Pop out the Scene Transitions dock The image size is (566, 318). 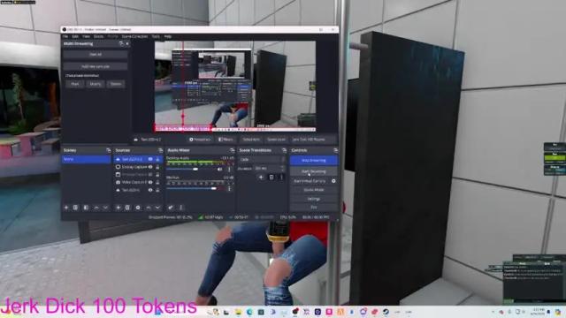point(284,150)
